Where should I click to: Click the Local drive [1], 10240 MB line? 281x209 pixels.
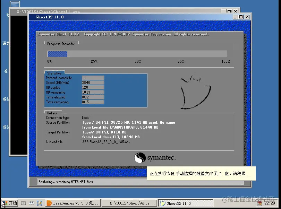111,137
